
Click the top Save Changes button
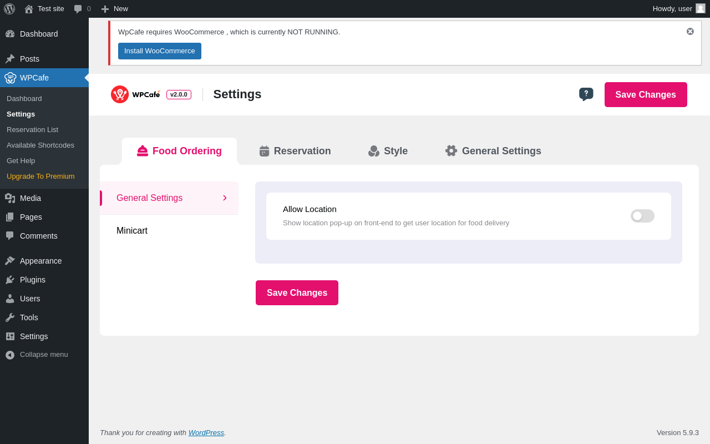point(646,95)
